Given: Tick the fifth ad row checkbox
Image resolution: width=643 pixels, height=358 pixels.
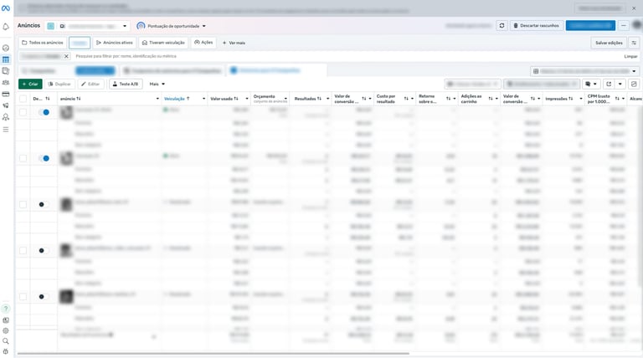Looking at the screenshot, I should (x=23, y=297).
